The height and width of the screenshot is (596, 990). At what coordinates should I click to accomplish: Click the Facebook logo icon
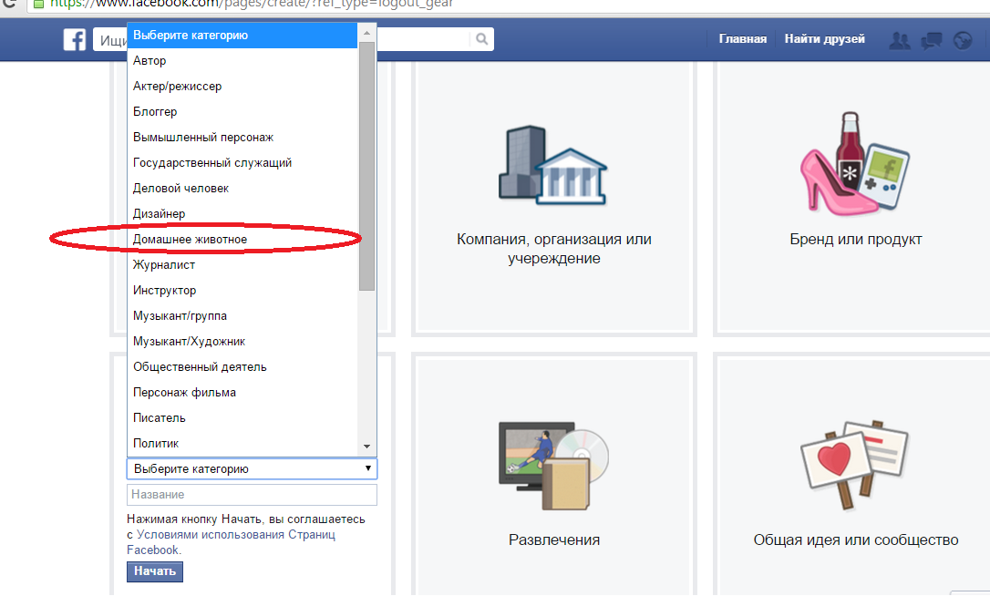[75, 40]
